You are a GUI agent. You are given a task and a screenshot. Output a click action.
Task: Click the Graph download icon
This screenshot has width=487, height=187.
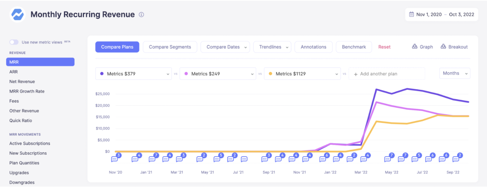[x=414, y=46]
